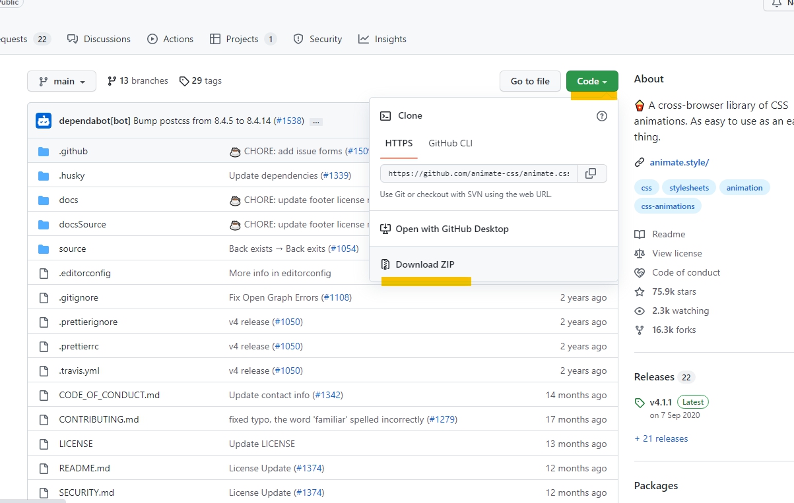Click the .prettierignore file icon
Screen dimensions: 794x503
[x=44, y=322]
